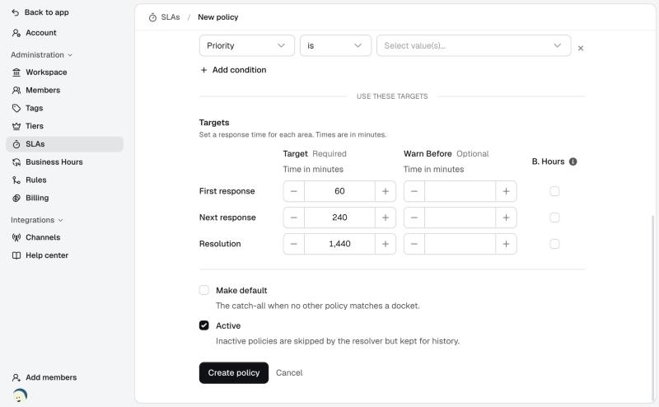Click the Add members person-plus icon
The width and height of the screenshot is (659, 407).
(x=16, y=377)
